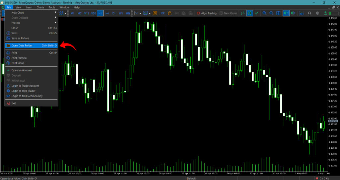Tile chart windows with the grid icon
Image resolution: width=340 pixels, height=180 pixels.
279,13
